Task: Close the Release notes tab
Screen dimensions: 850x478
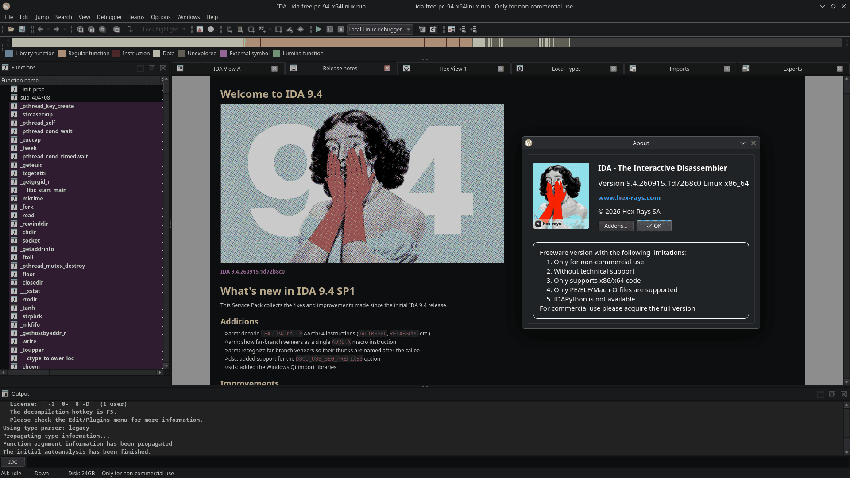Action: (387, 68)
